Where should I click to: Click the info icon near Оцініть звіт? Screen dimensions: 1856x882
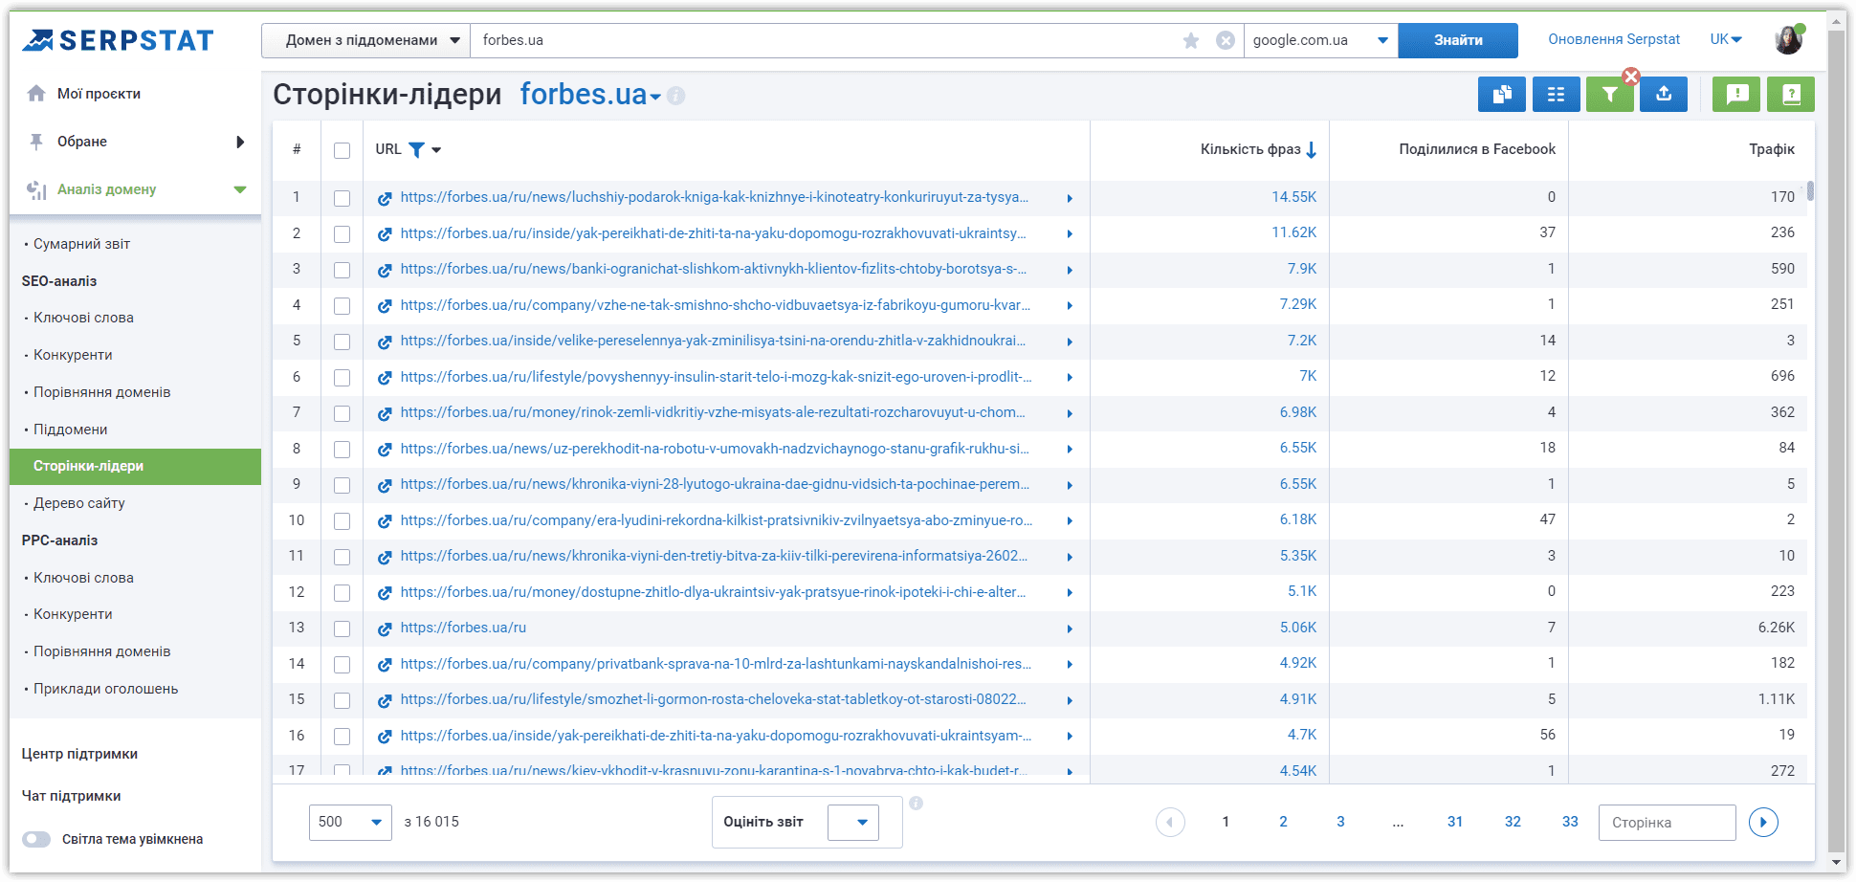916,804
